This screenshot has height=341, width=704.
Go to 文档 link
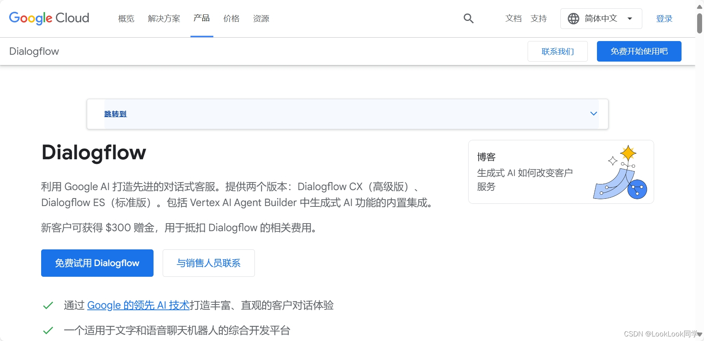[x=513, y=18]
